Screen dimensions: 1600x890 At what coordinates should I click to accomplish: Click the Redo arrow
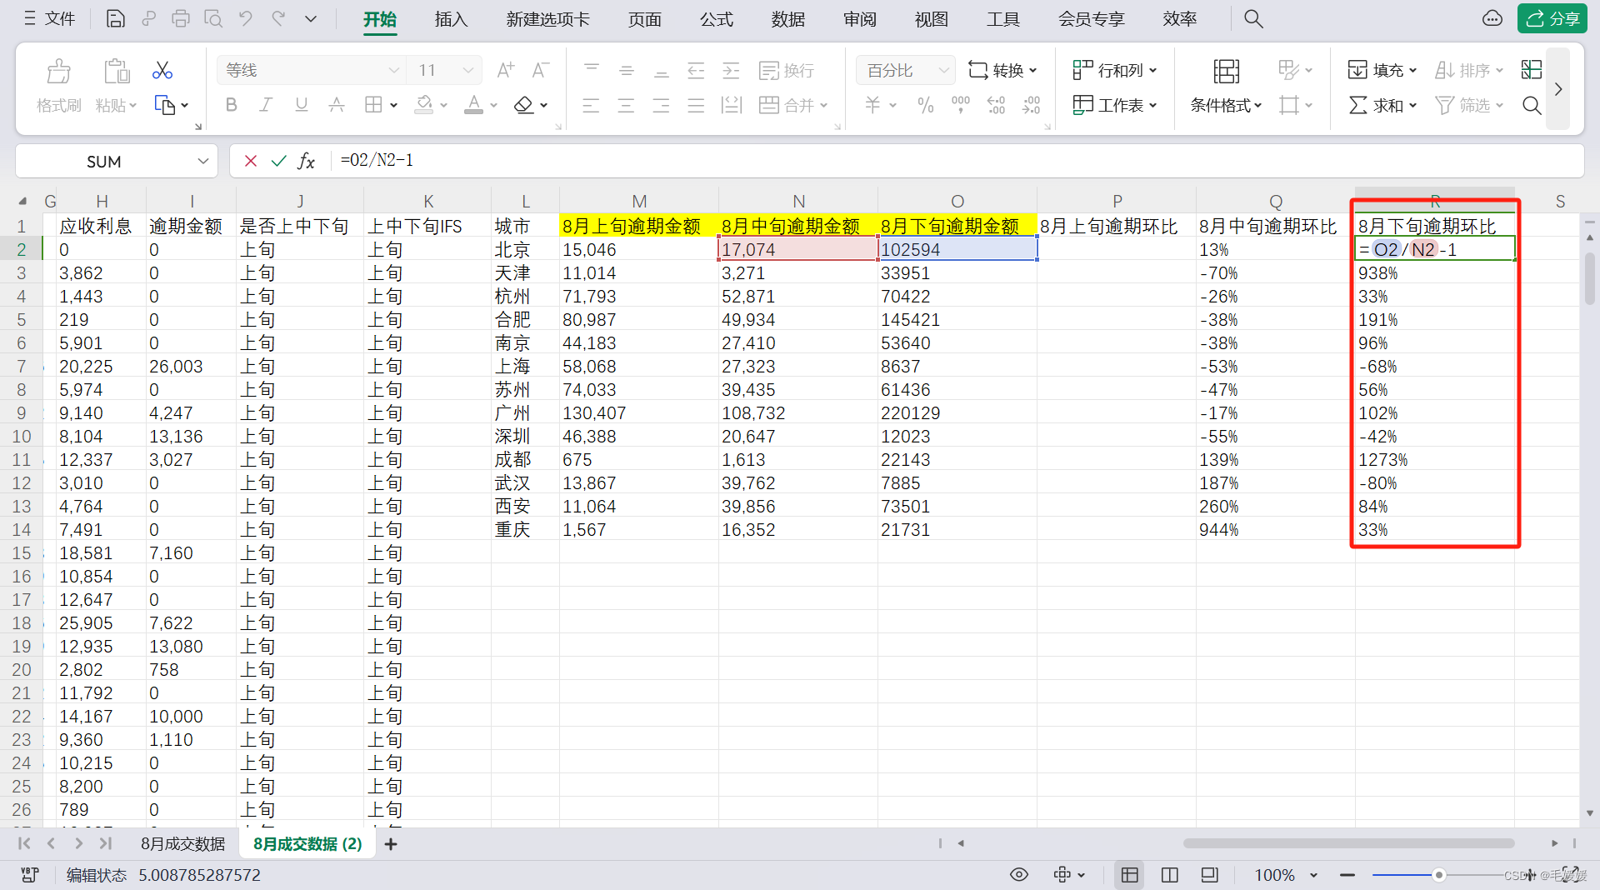click(278, 18)
